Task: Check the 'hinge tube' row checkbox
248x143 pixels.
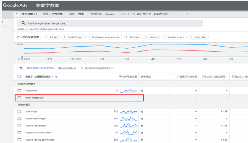Action: pyautogui.click(x=19, y=91)
